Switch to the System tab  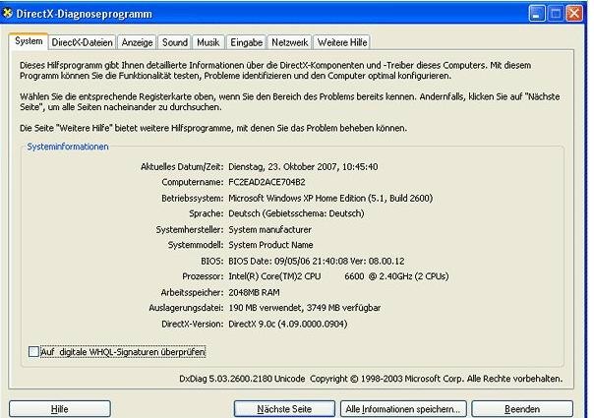pyautogui.click(x=29, y=42)
